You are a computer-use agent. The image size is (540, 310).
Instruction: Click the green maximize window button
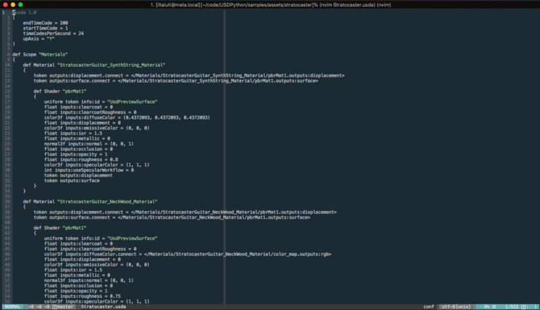coord(21,5)
